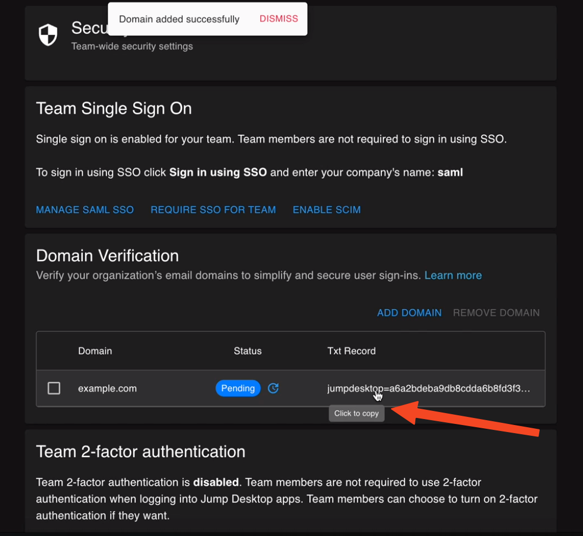Tick the example.com row checkbox
Image resolution: width=583 pixels, height=536 pixels.
click(54, 388)
